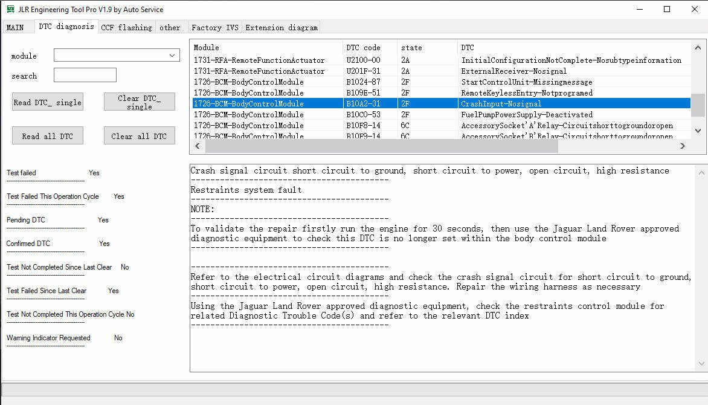Screen dimensions: 708x405
Task: Click description pane scroll up arrow
Action: [701, 172]
